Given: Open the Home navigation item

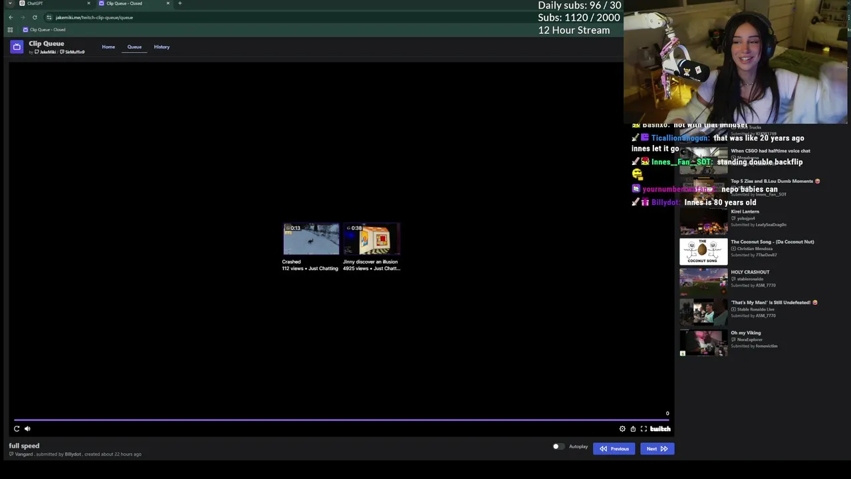Looking at the screenshot, I should [x=108, y=47].
